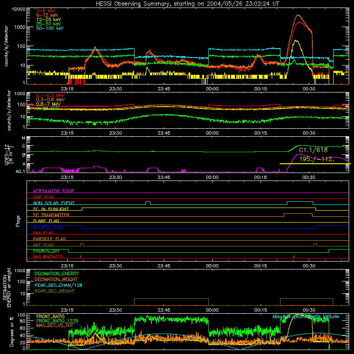This screenshot has height=354, width=354.
Task: Click the A0.1 GOES axis tick label
Action: [x=20, y=172]
